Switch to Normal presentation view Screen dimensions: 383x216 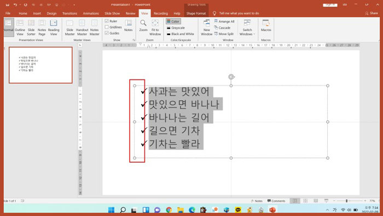point(9,27)
